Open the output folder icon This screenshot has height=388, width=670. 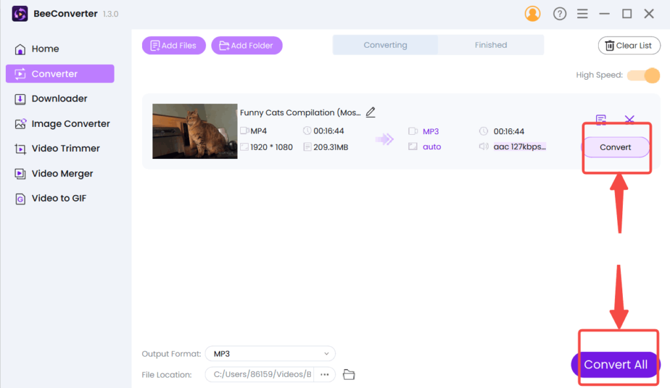[x=348, y=374]
